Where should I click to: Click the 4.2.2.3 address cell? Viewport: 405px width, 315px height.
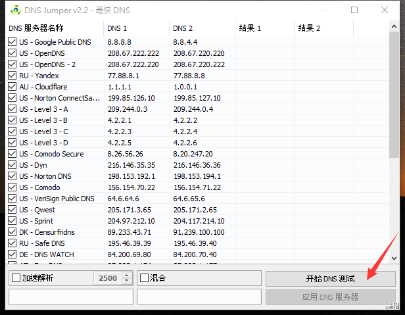tap(120, 132)
